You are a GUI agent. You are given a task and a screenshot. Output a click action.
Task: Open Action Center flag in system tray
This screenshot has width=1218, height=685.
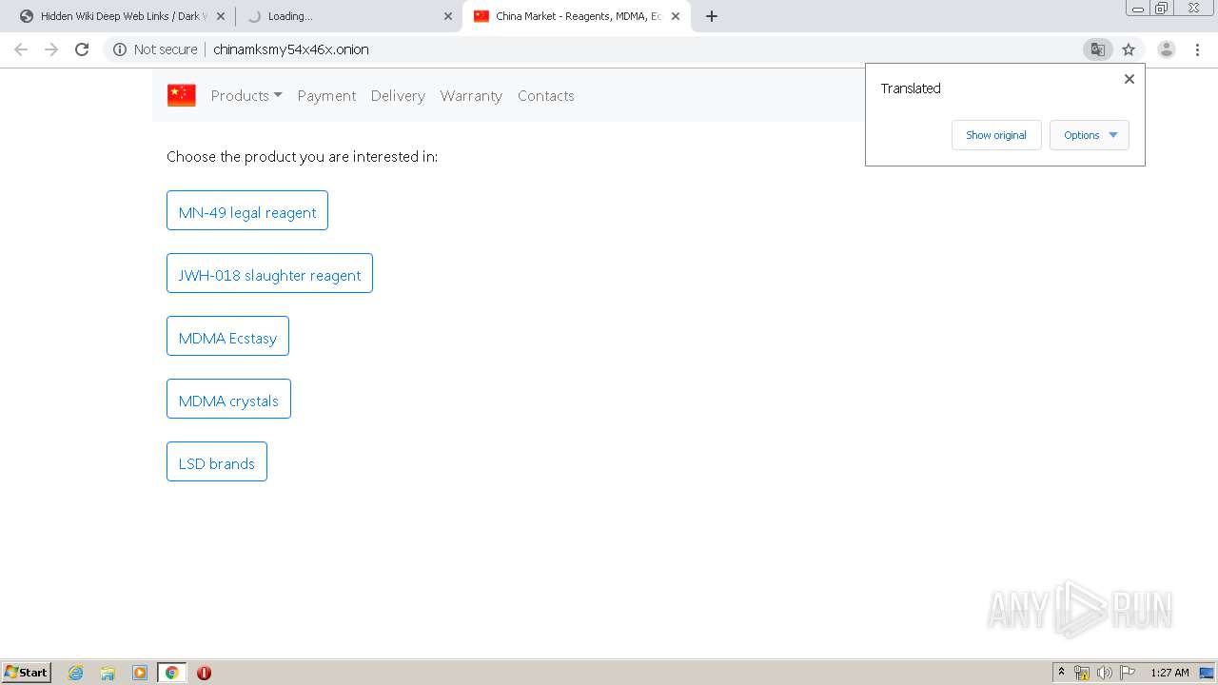pos(1128,673)
